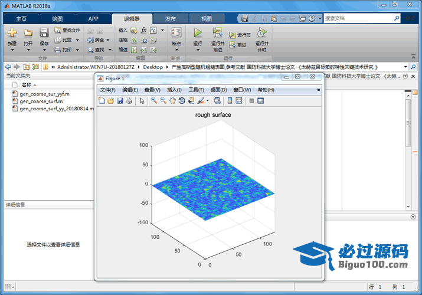Click the Advance (前进) button
The height and width of the screenshot is (295, 422).
point(238,45)
